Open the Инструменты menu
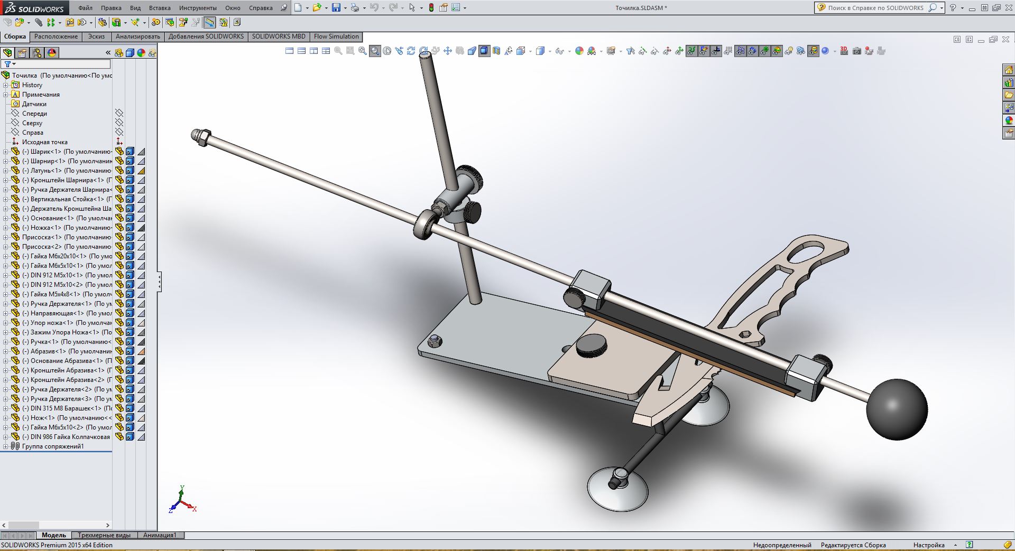This screenshot has width=1015, height=551. click(198, 8)
